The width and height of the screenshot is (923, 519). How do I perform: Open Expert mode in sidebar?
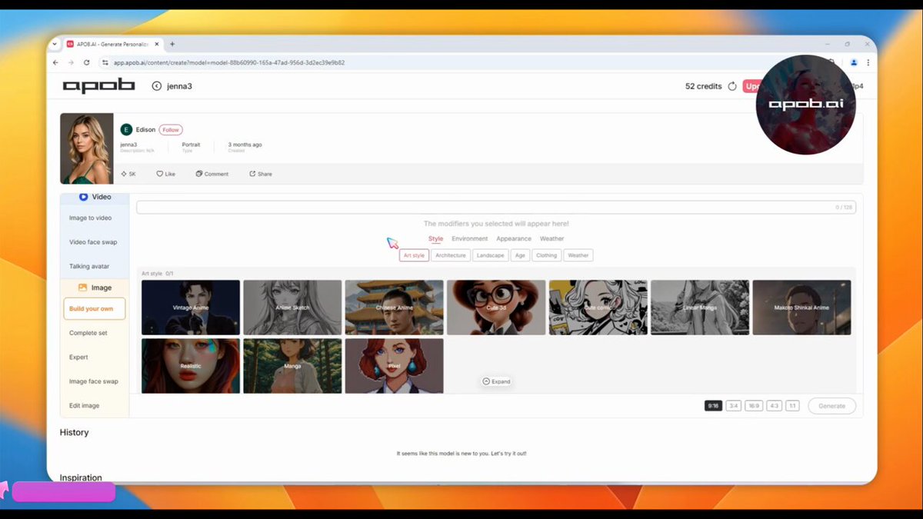[x=78, y=357]
